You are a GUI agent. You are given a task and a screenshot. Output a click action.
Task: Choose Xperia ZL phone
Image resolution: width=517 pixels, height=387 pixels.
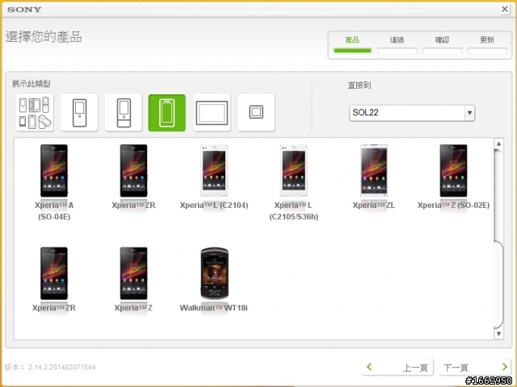click(x=373, y=177)
